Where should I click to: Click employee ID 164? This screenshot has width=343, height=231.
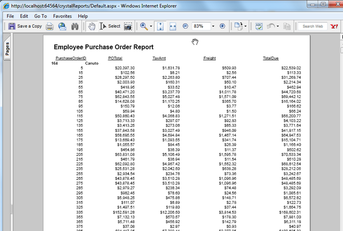tap(54, 63)
